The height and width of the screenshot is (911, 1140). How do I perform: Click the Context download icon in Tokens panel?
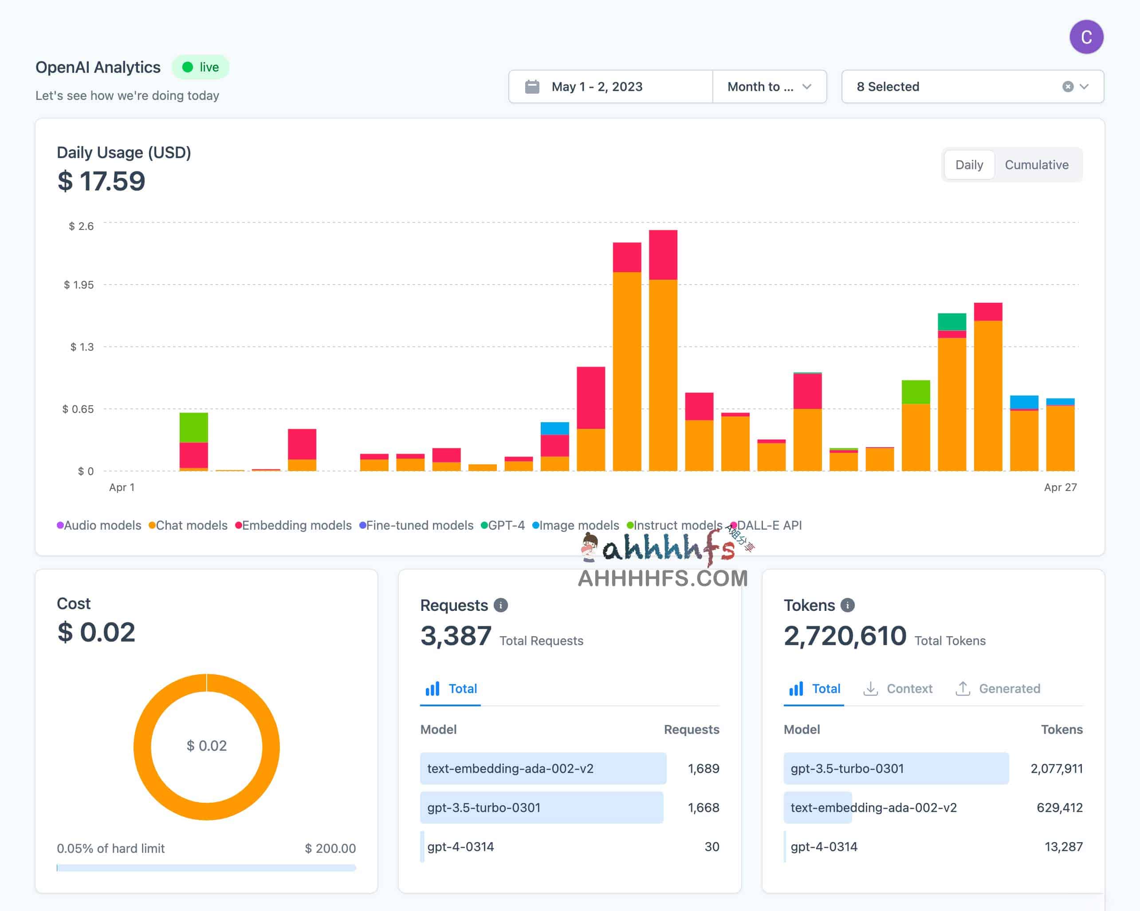click(871, 688)
